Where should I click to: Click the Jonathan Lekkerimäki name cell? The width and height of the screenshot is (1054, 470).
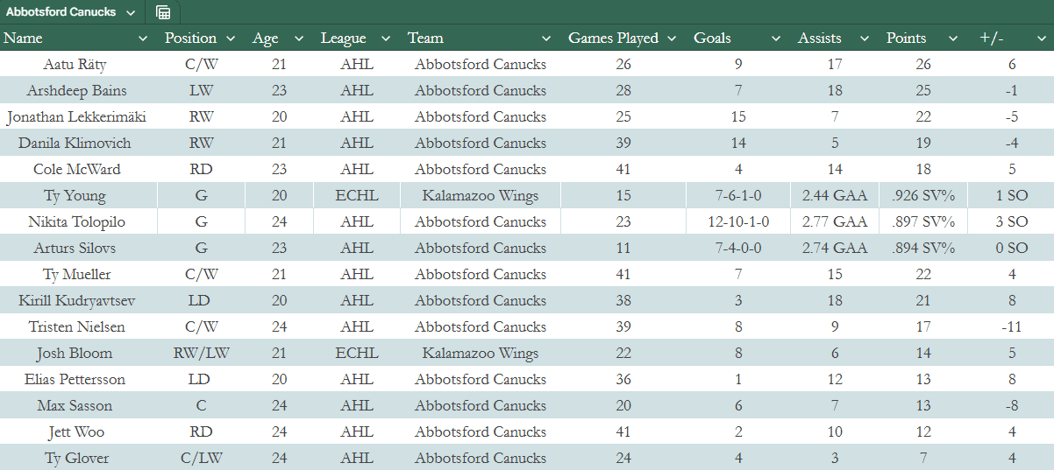(x=75, y=117)
